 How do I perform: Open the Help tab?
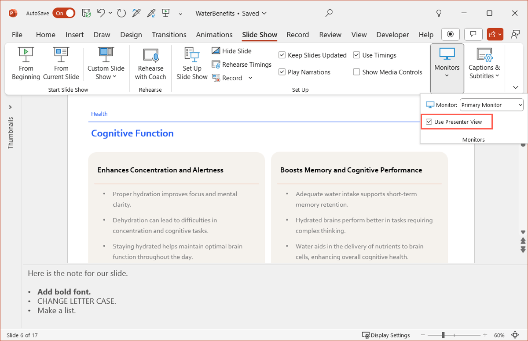click(426, 35)
